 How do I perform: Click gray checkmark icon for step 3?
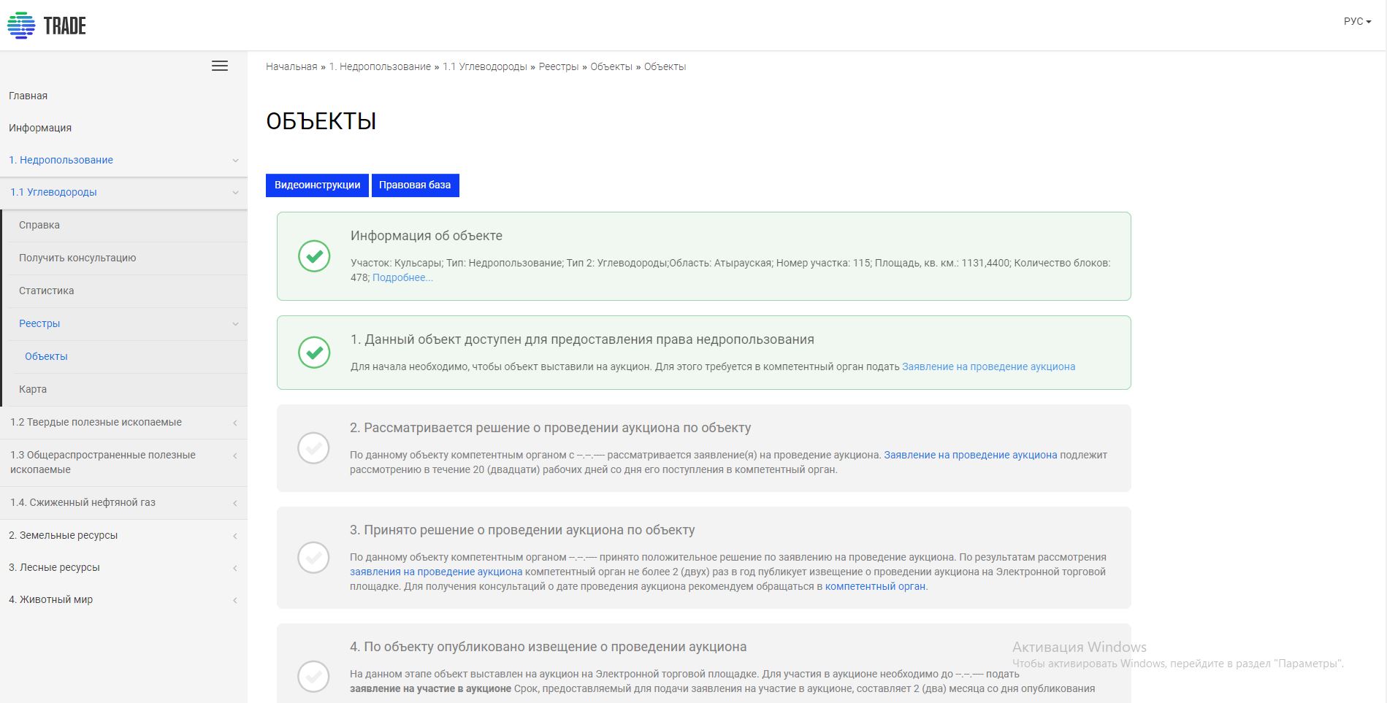pos(313,558)
